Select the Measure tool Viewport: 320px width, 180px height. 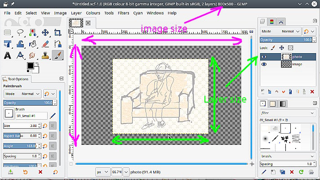(x=20, y=55)
